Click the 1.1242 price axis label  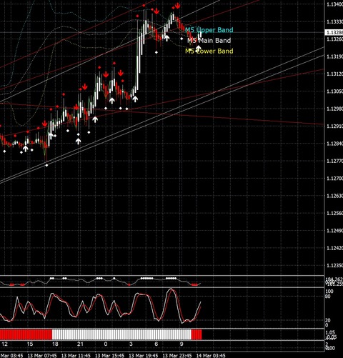[x=334, y=248]
